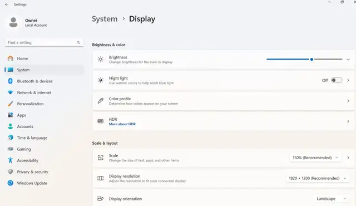The width and height of the screenshot is (356, 206).
Task: Open the Scale percentage dropdown
Action: click(315, 158)
